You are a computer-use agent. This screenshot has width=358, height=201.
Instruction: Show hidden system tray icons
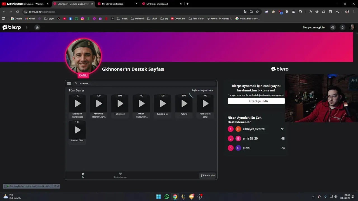[313, 197]
